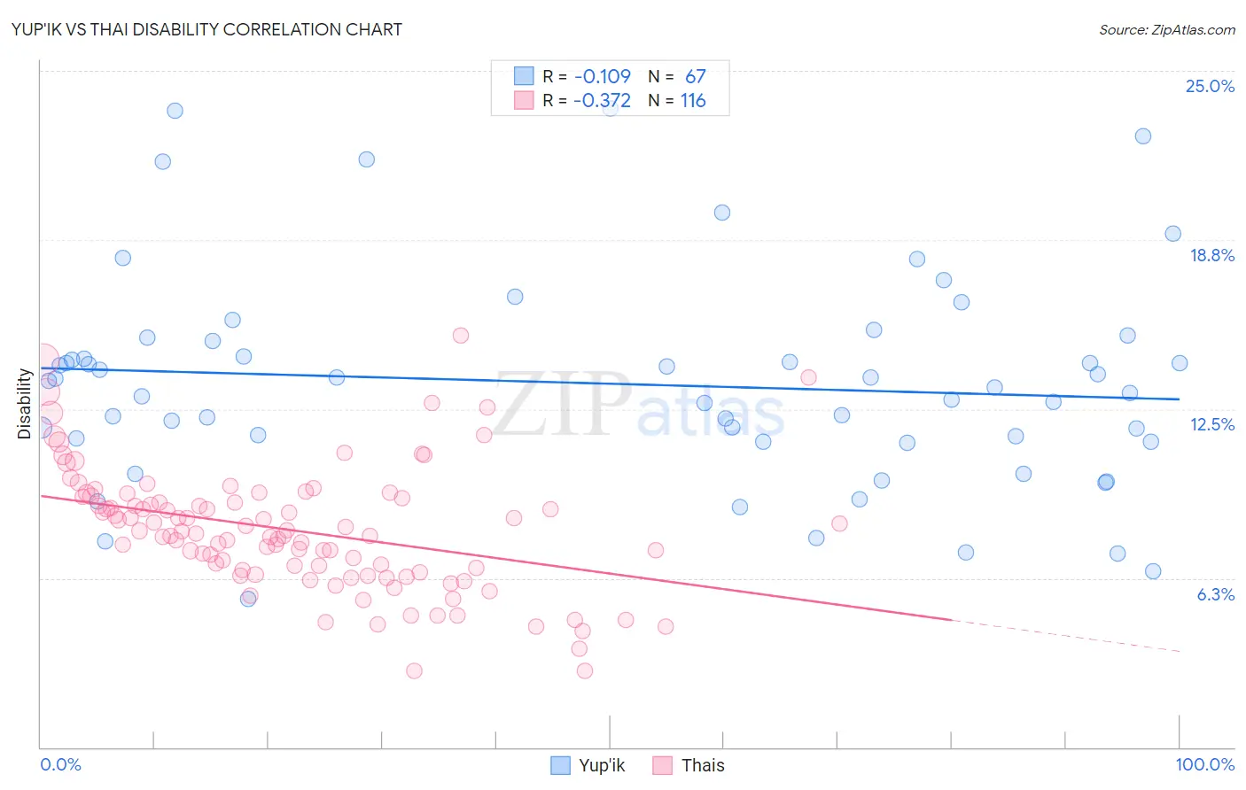
Task: Click the N = 116 sample count text
Action: pyautogui.click(x=677, y=100)
